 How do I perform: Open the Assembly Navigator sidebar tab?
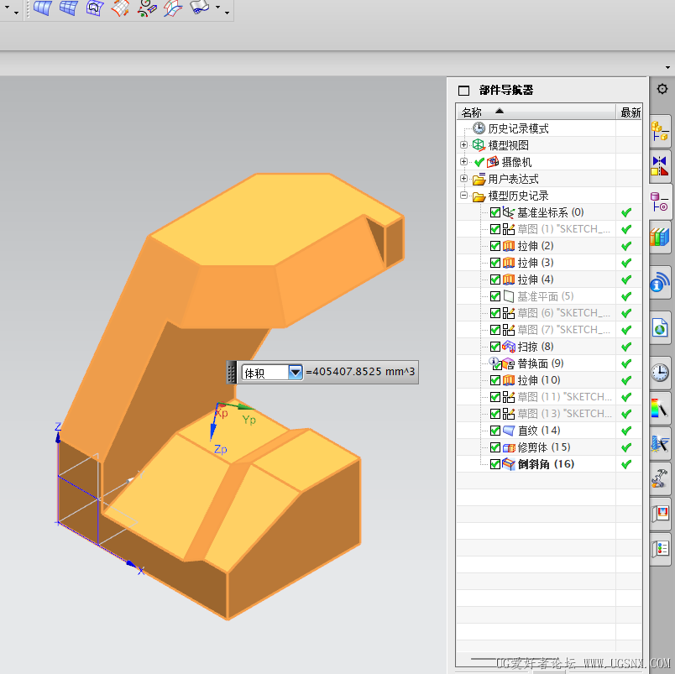pyautogui.click(x=660, y=131)
